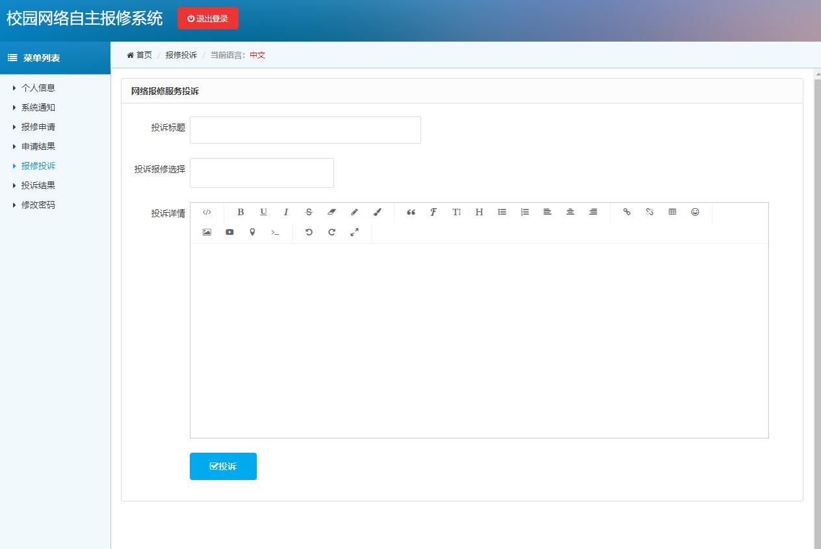
Task: Insert an image via the picture icon
Action: tap(207, 232)
